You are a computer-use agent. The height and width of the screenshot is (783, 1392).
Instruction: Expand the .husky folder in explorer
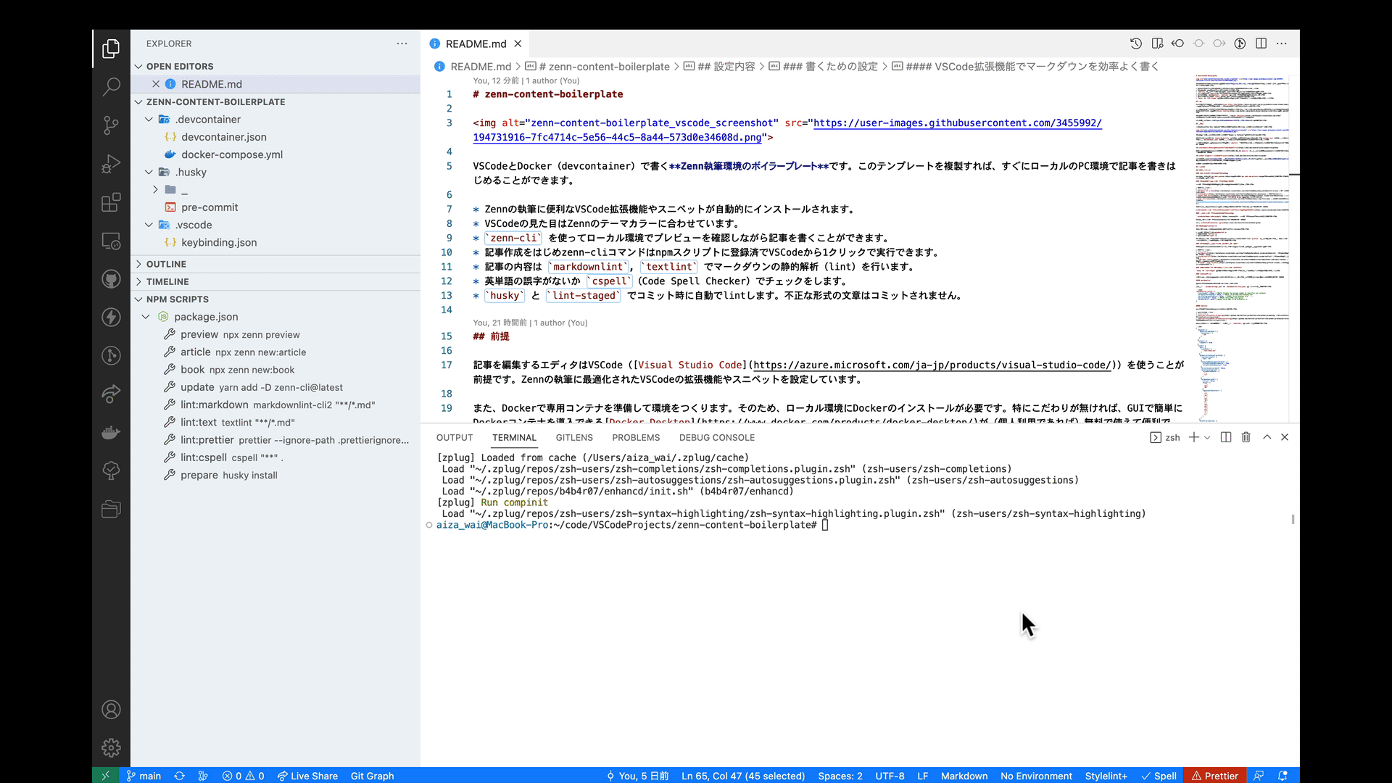191,172
